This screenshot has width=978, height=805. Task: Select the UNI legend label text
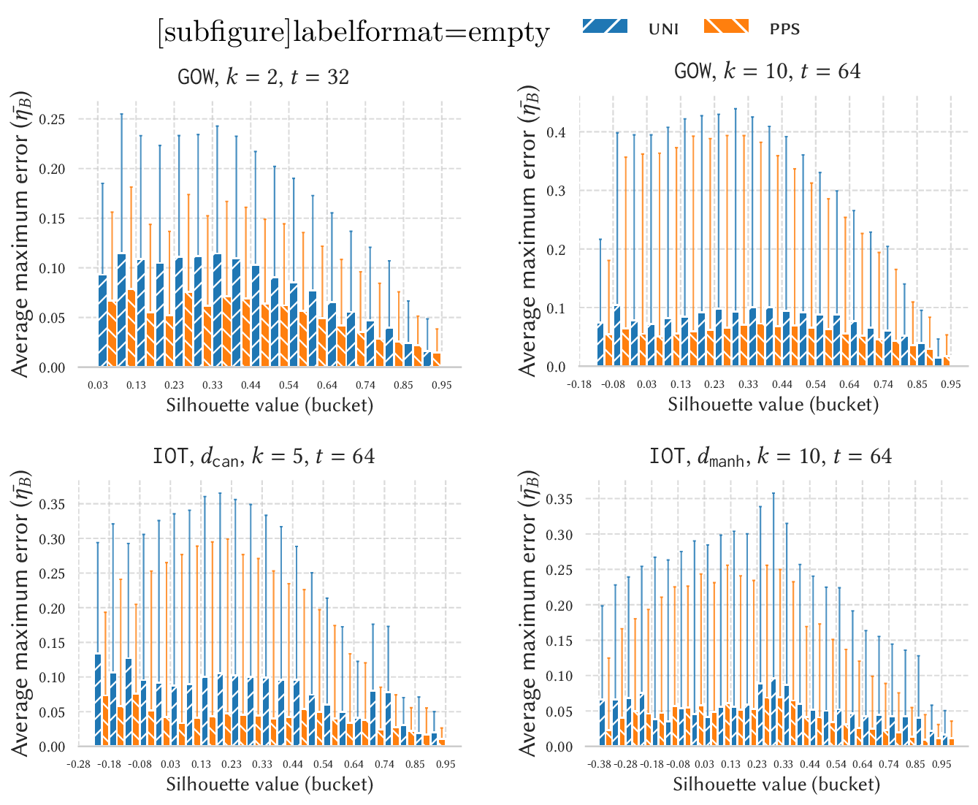664,29
